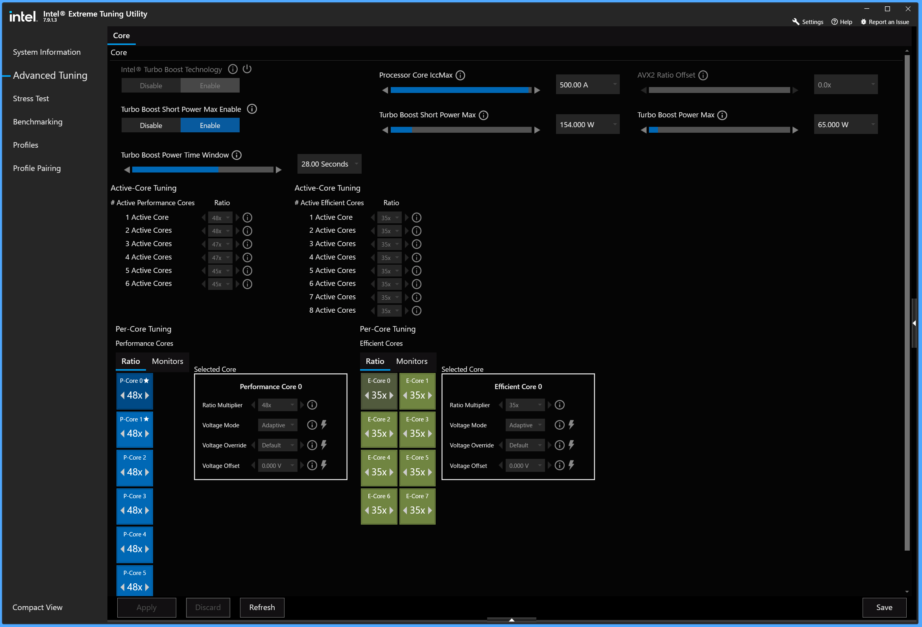Open info icon for 8 Active Cores efficient ratio
This screenshot has width=922, height=627.
coord(417,310)
